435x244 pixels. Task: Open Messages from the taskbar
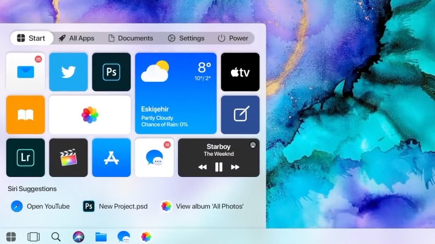[x=124, y=237]
